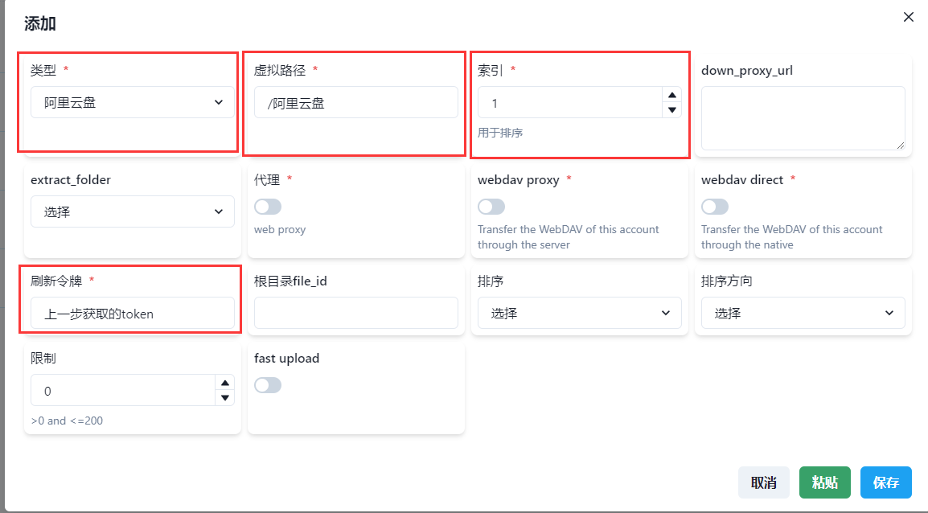Focus the down_proxy_url text area
928x513 pixels.
(x=803, y=118)
